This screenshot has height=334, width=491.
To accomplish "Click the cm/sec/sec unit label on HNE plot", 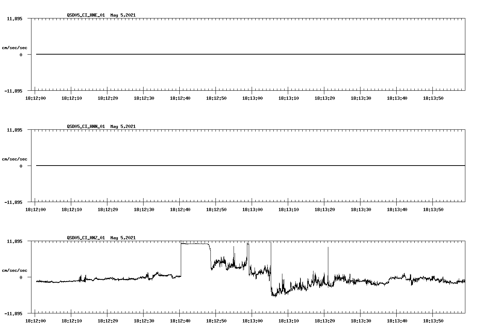I will [x=15, y=47].
